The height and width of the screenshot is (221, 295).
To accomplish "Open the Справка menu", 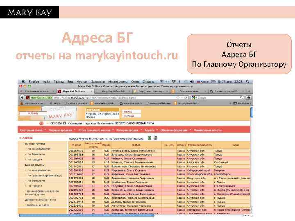I will click(148, 81).
